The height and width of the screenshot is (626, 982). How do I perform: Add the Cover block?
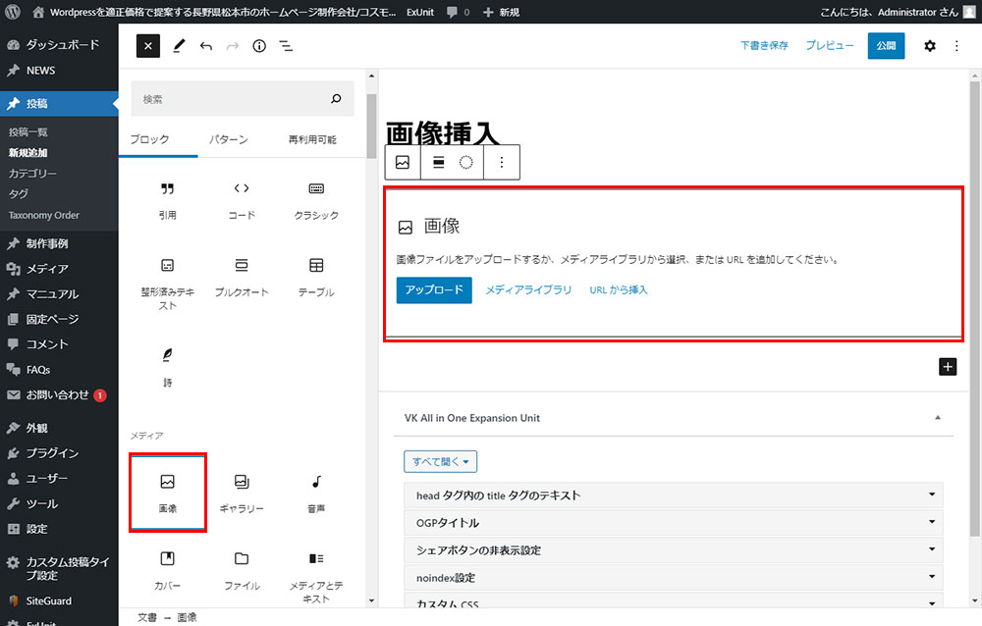pyautogui.click(x=167, y=569)
